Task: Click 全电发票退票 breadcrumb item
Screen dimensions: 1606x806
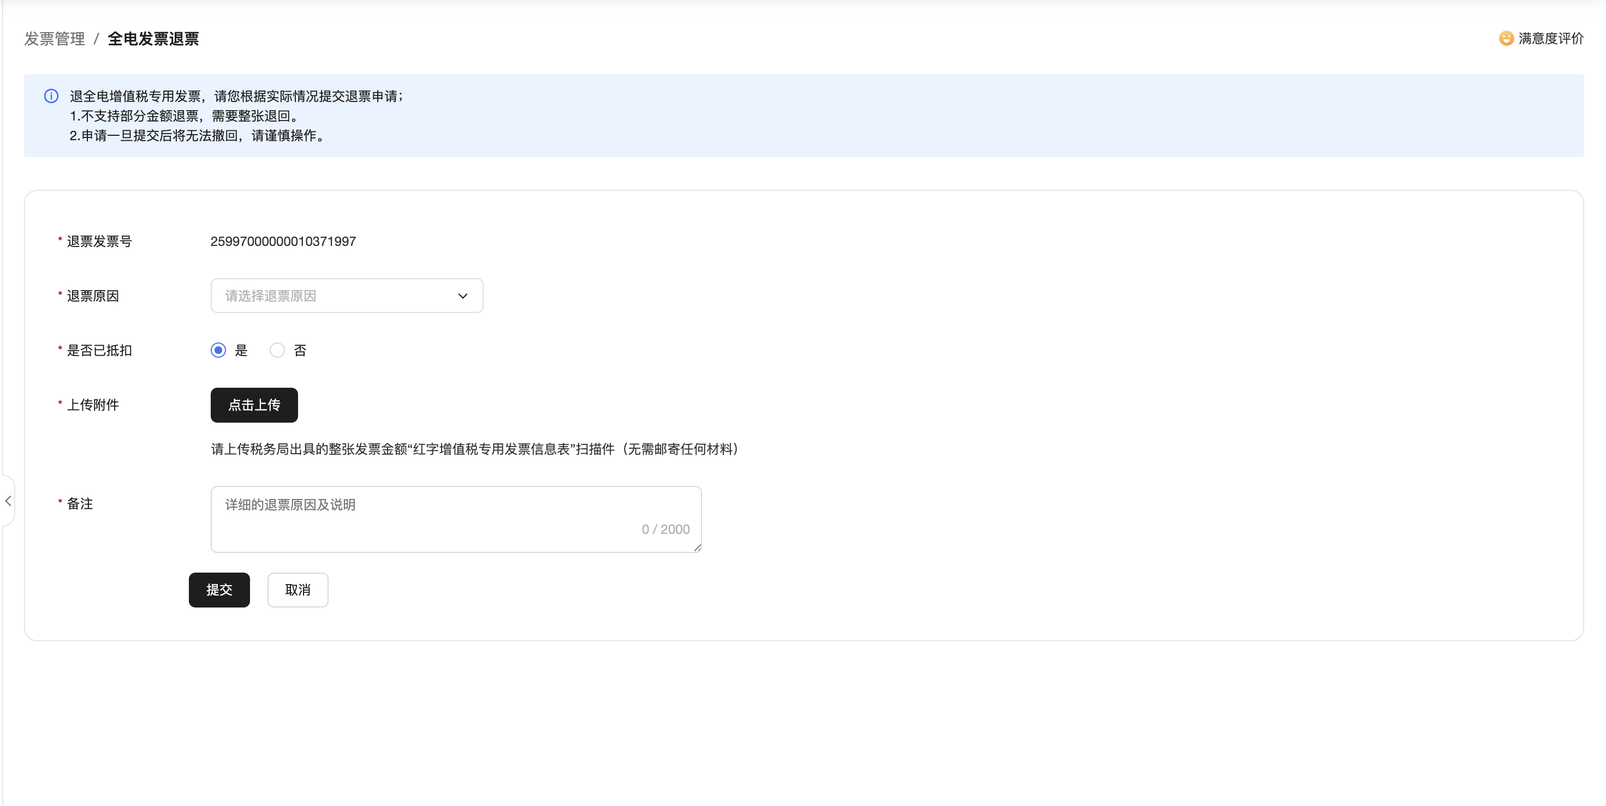Action: [153, 39]
